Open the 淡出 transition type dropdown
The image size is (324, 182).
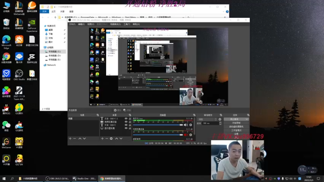(207, 119)
